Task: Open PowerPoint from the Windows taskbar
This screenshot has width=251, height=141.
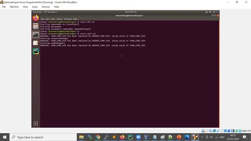Action: (x=179, y=137)
